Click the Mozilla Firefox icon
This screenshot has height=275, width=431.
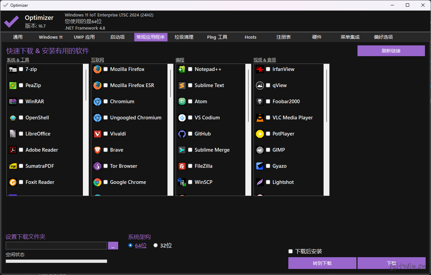pyautogui.click(x=97, y=69)
